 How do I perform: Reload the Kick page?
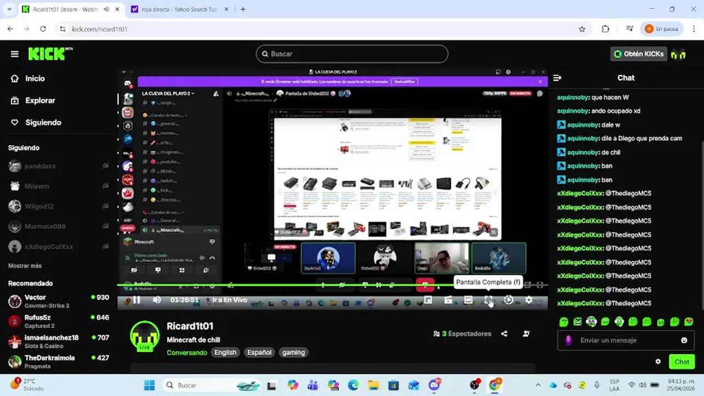tap(43, 29)
